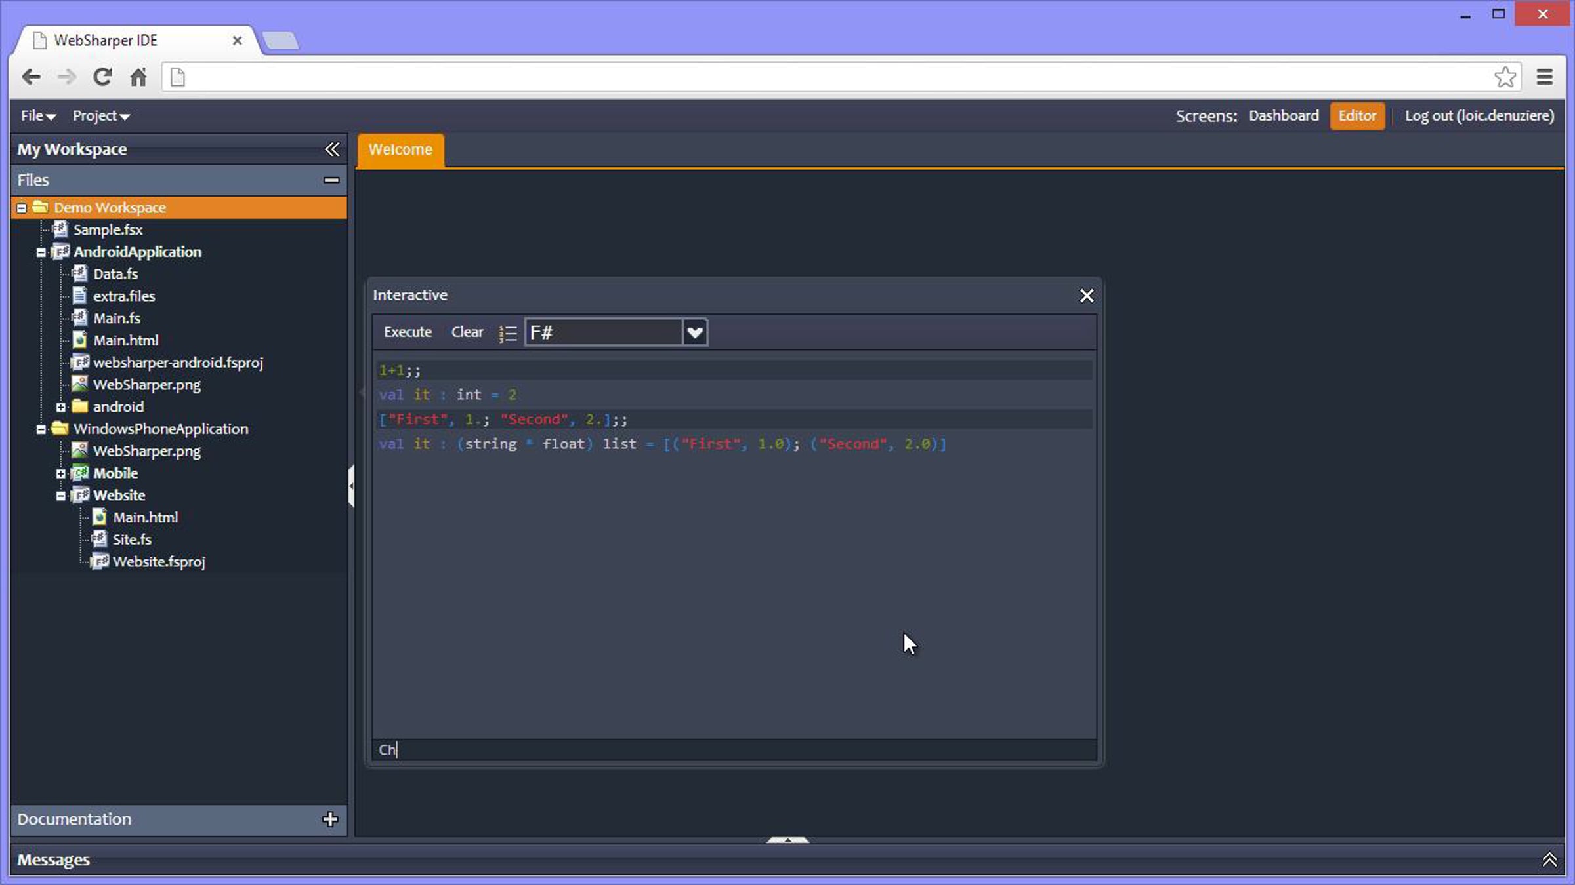Viewport: 1575px width, 885px height.
Task: Open Data.fs file
Action: (115, 274)
